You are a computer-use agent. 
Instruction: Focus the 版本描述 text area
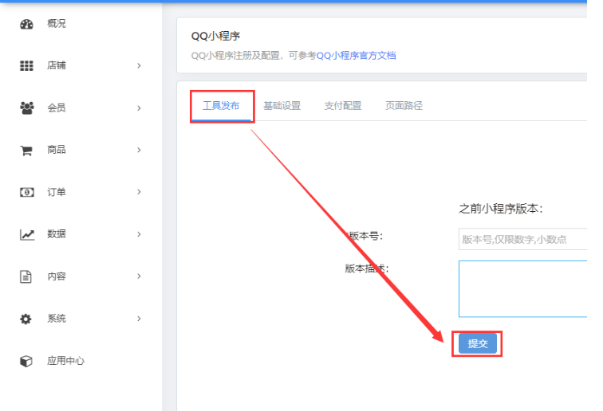(x=522, y=289)
